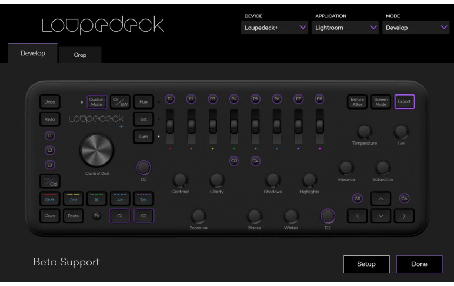Click the P3 preset button

pyautogui.click(x=213, y=99)
